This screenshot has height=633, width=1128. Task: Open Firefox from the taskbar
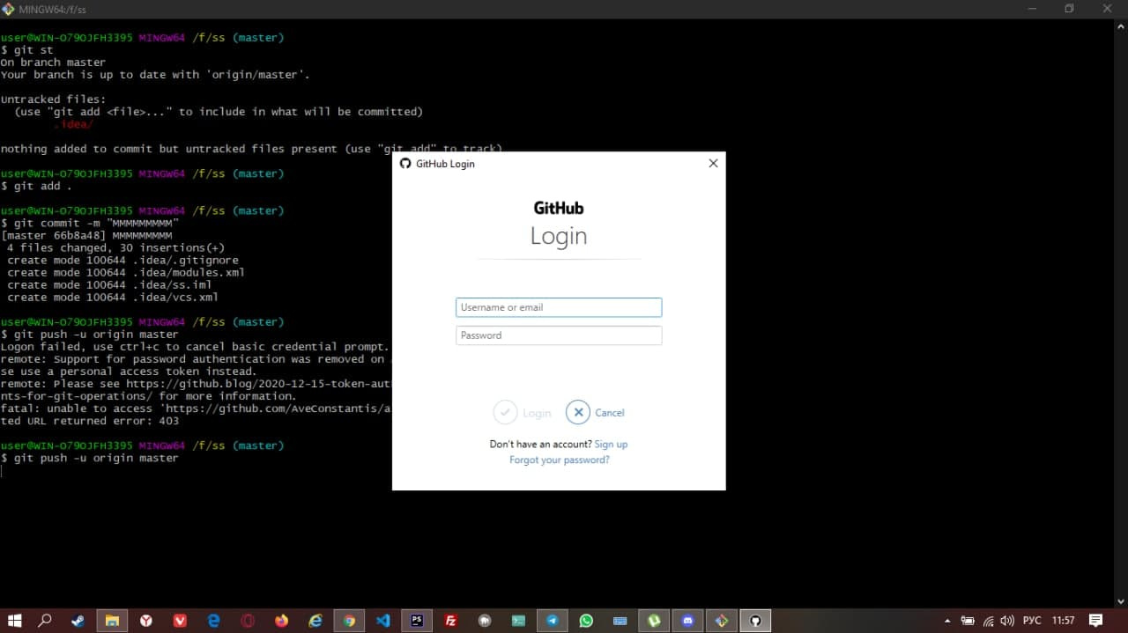point(281,621)
